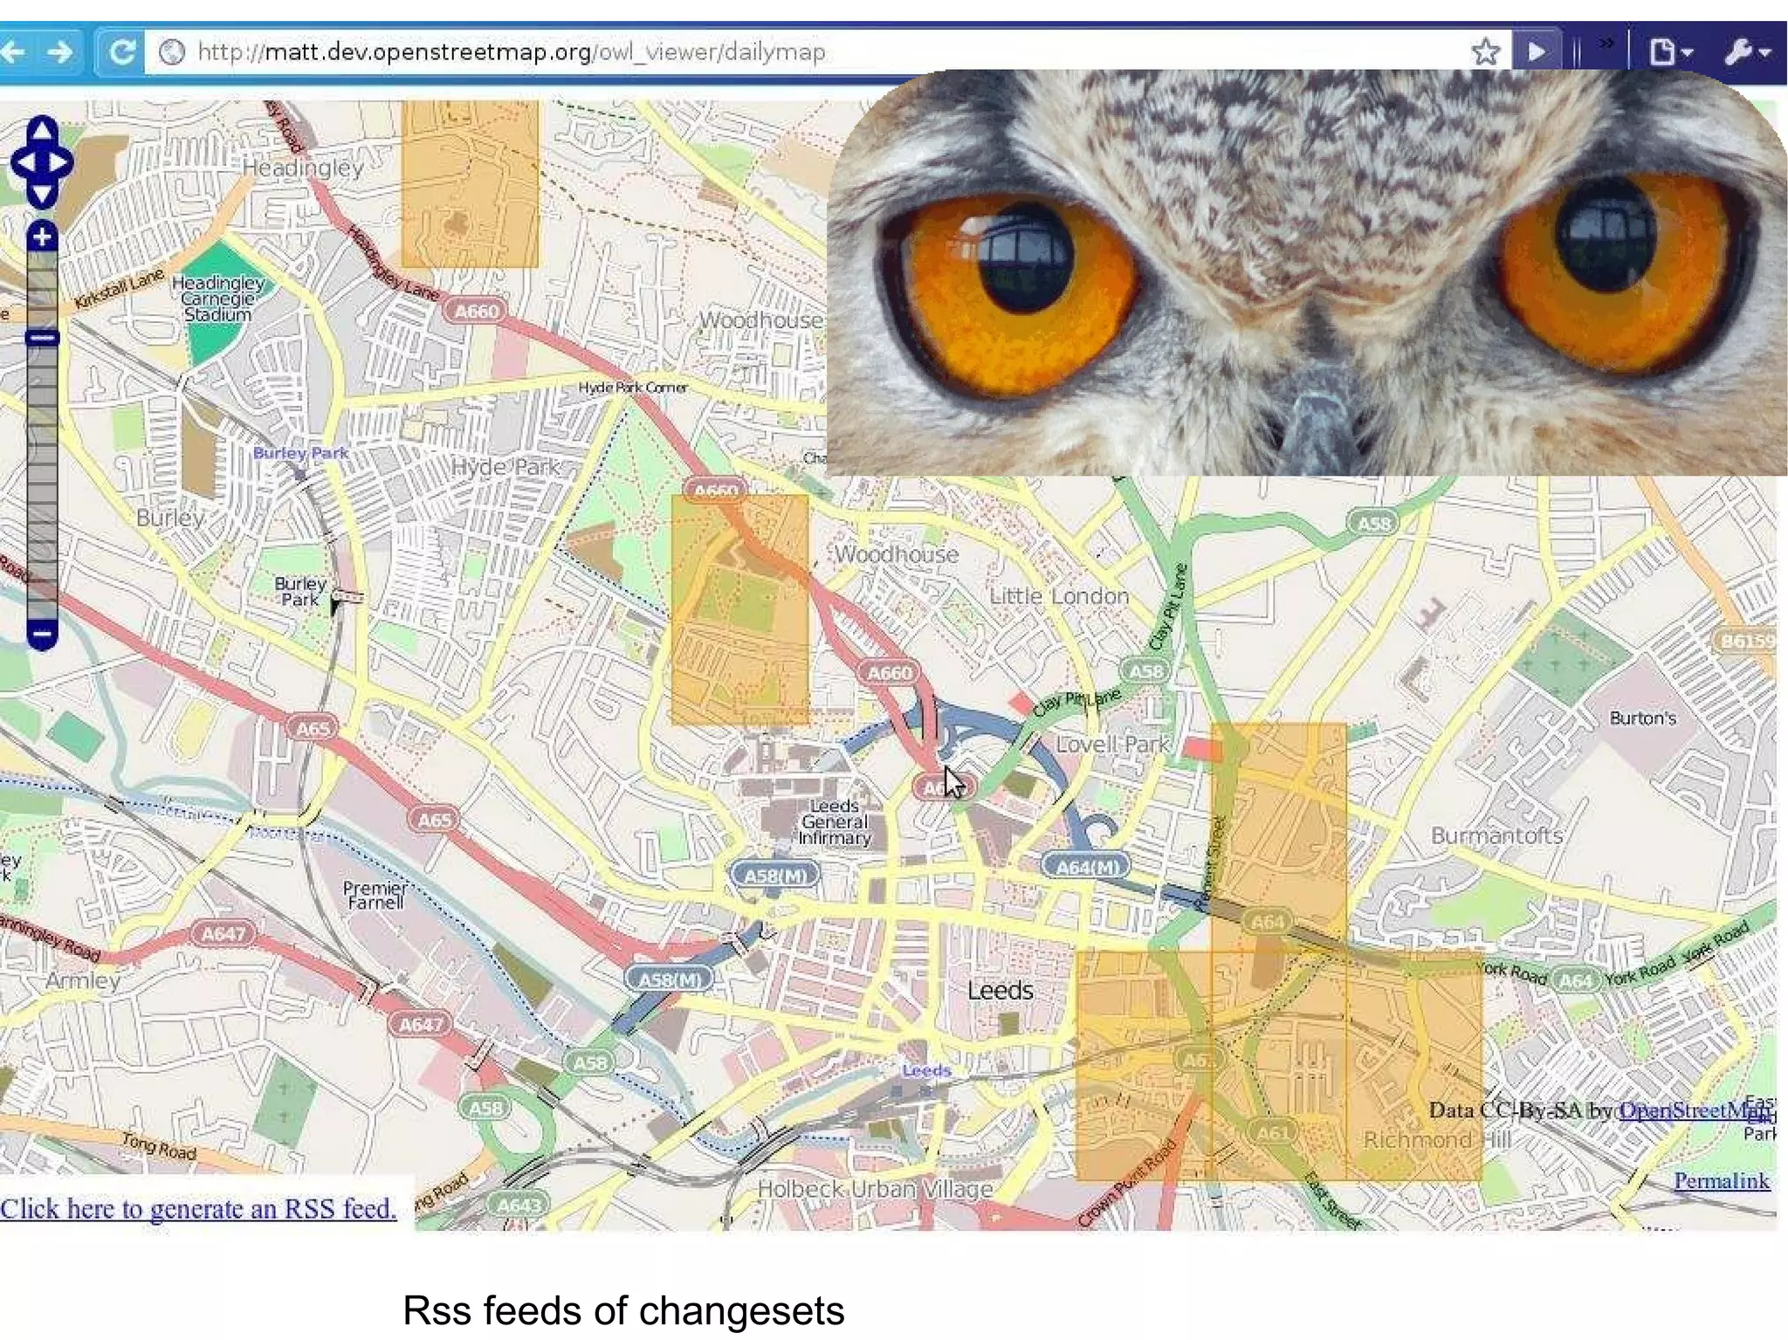The height and width of the screenshot is (1340, 1788).
Task: Open the Permalink link
Action: point(1721,1180)
